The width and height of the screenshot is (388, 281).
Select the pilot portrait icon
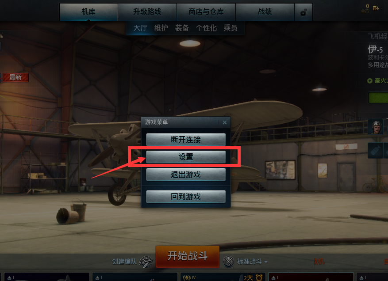click(x=376, y=127)
